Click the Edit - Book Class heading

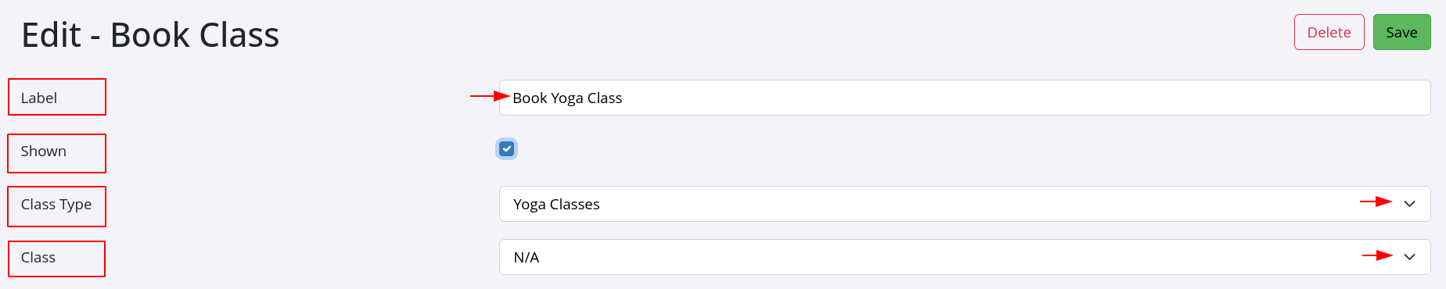150,35
